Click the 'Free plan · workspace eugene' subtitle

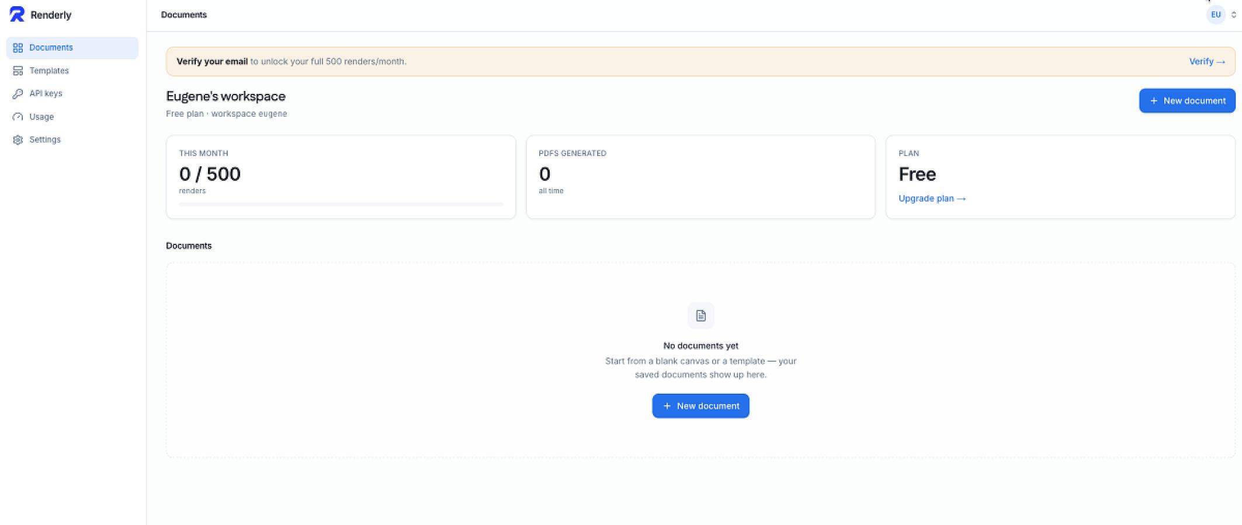click(x=226, y=114)
